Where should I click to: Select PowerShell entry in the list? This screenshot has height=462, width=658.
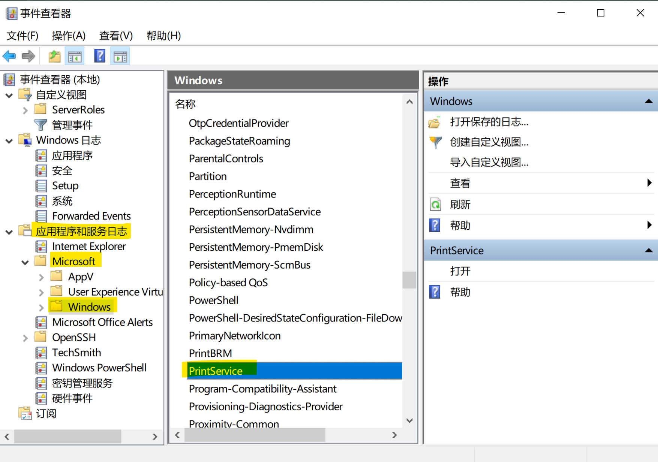point(214,300)
